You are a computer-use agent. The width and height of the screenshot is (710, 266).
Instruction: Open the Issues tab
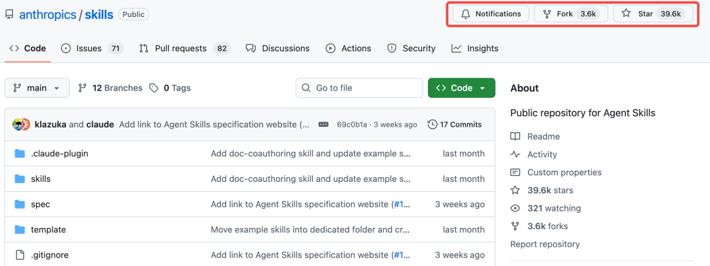[x=91, y=49]
